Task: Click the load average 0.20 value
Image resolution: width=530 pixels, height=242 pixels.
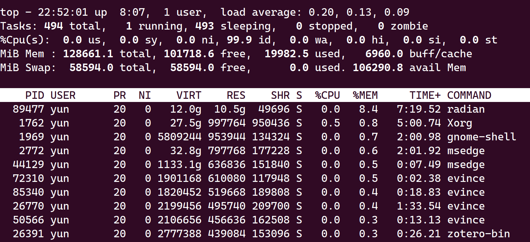Action: pyautogui.click(x=321, y=12)
